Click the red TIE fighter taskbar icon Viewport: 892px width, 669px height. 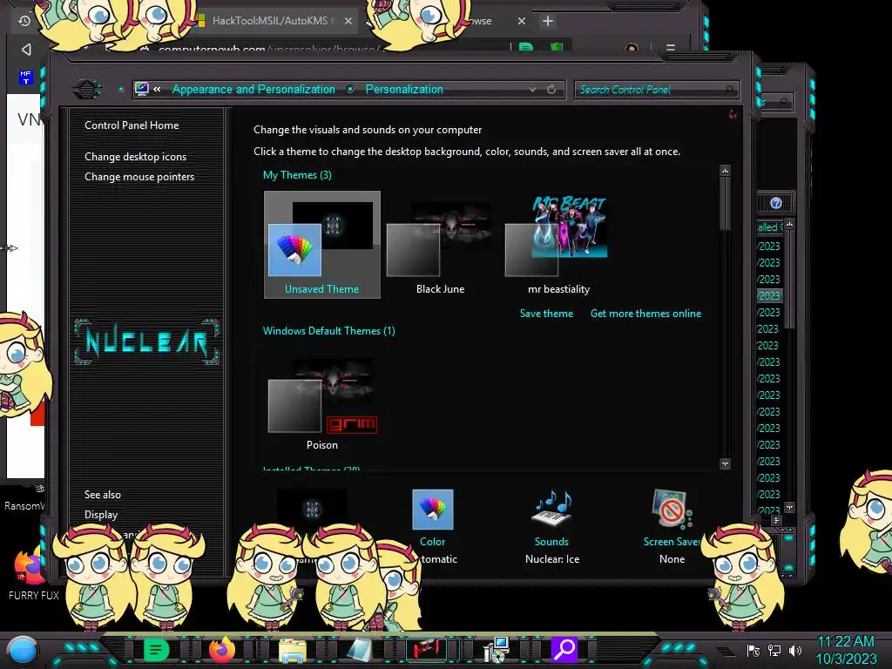tap(426, 649)
